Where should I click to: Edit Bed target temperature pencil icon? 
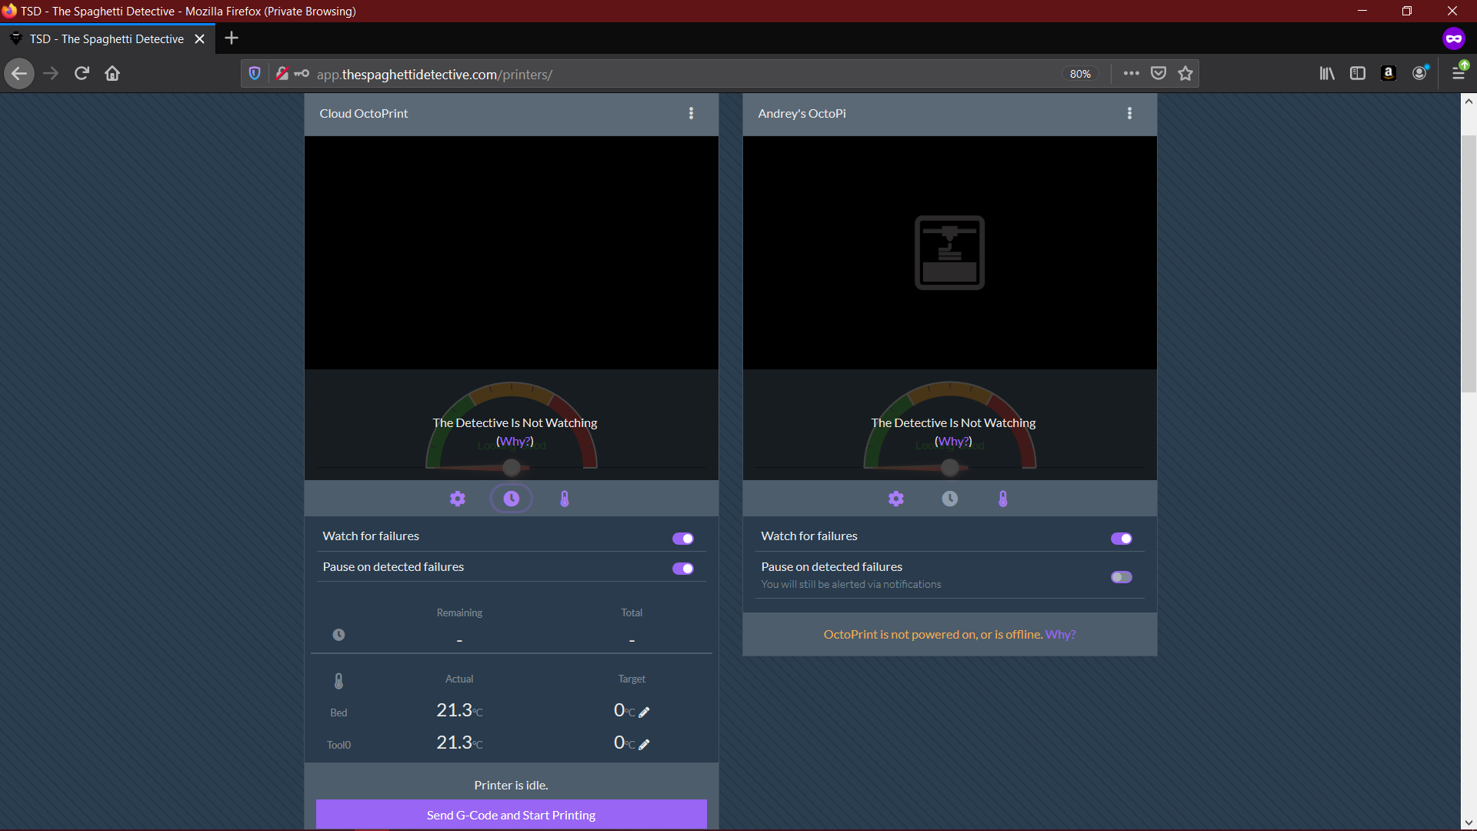[645, 712]
